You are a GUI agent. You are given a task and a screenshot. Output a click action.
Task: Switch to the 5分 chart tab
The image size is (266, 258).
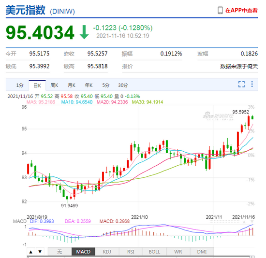(x=105, y=85)
